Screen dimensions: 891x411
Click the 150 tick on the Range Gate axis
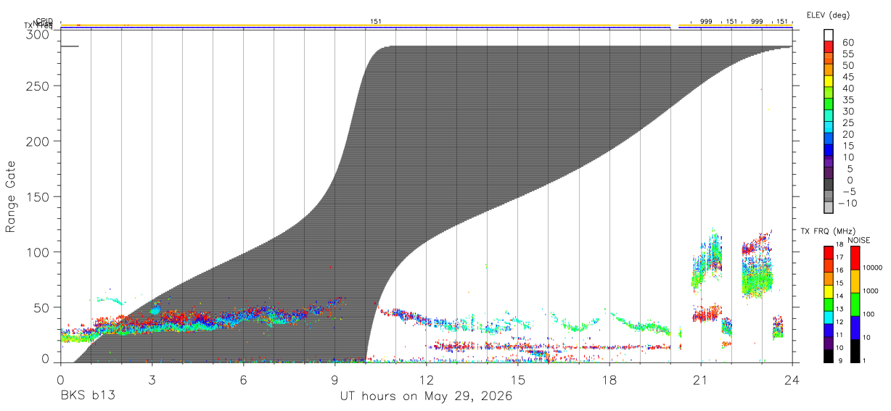38,197
